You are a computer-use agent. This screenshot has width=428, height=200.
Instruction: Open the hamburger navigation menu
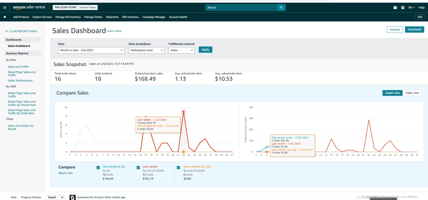pyautogui.click(x=5, y=8)
